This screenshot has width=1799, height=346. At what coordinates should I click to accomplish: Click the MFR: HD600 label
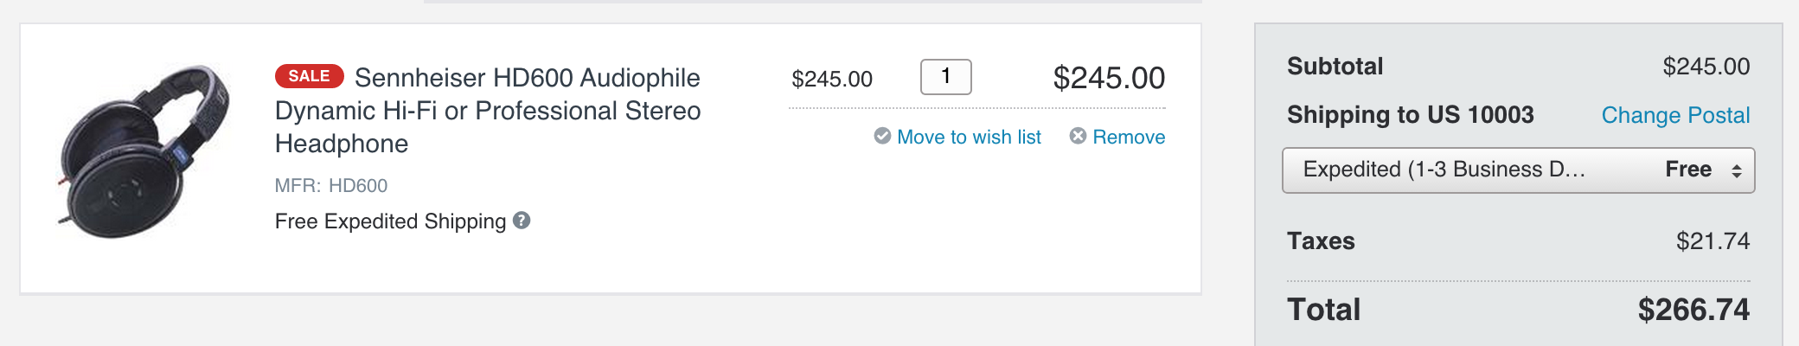pos(331,185)
